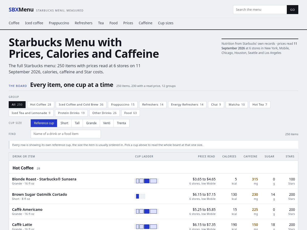Filter by Iced Tea and Lemonade group
307x230 pixels.
click(x=31, y=113)
